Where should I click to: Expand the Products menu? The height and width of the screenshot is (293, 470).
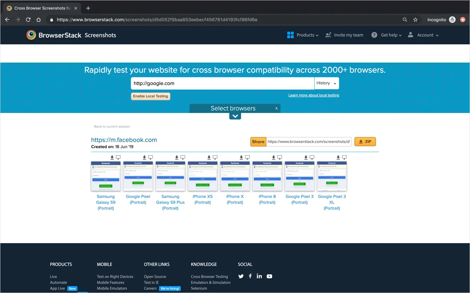click(303, 35)
